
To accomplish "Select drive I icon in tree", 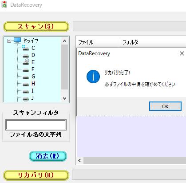I will pyautogui.click(x=26, y=92).
